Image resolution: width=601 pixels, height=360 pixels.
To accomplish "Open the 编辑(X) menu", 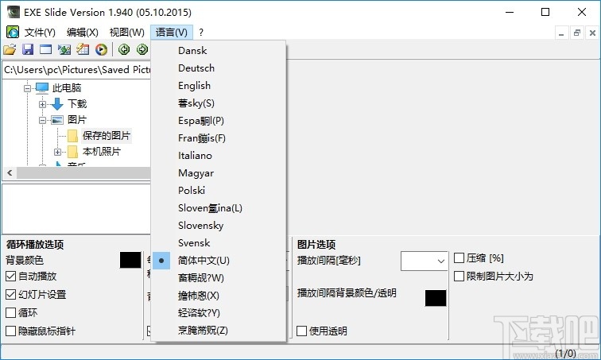I will pos(83,33).
